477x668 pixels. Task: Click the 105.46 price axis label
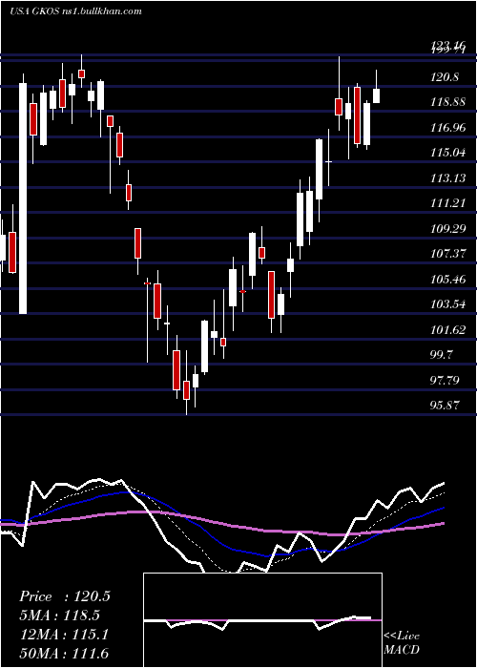(447, 280)
